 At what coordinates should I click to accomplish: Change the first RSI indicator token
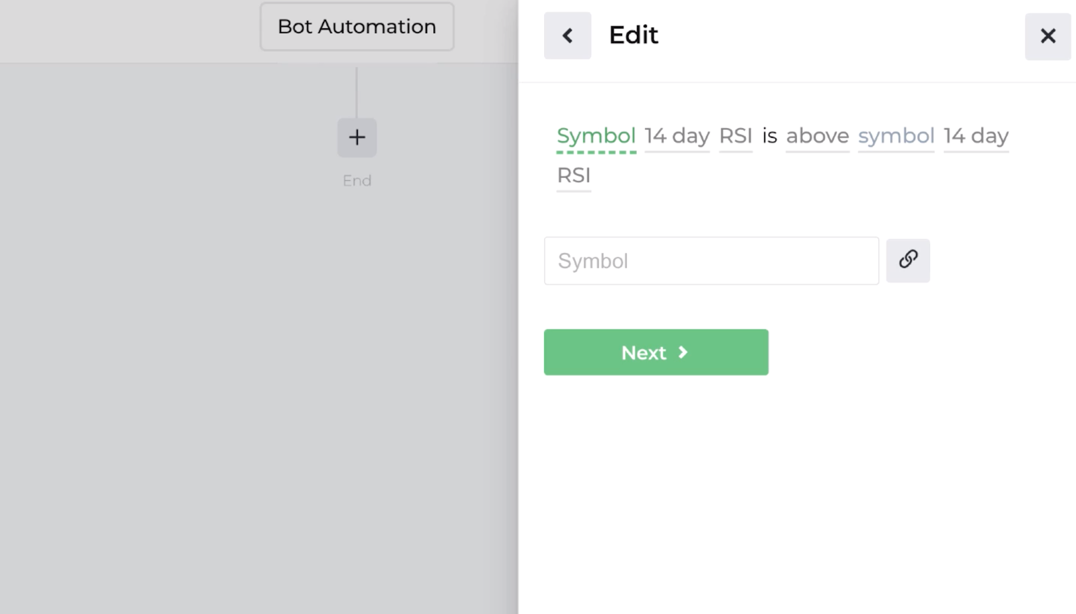(x=736, y=137)
